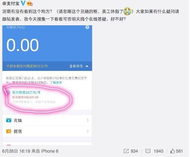Screen dimensions: 190x157
Task: Click the 6月28日 16:19 timestamp
Action: [16, 151]
